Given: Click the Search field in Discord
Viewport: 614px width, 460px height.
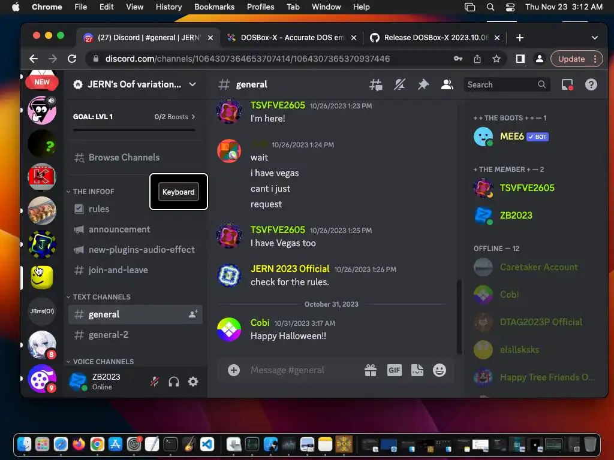Looking at the screenshot, I should tap(507, 84).
